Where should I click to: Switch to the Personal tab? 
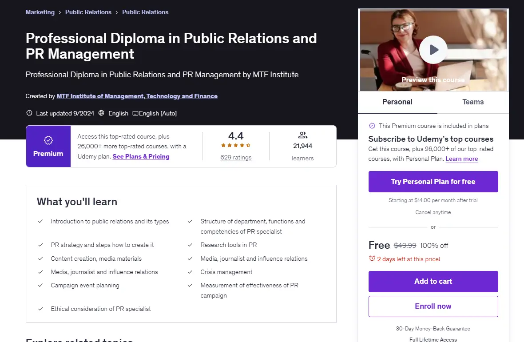[x=397, y=102]
